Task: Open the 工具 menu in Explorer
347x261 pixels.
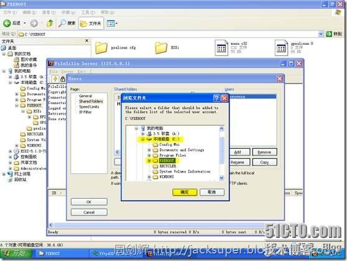Action: [x=88, y=12]
